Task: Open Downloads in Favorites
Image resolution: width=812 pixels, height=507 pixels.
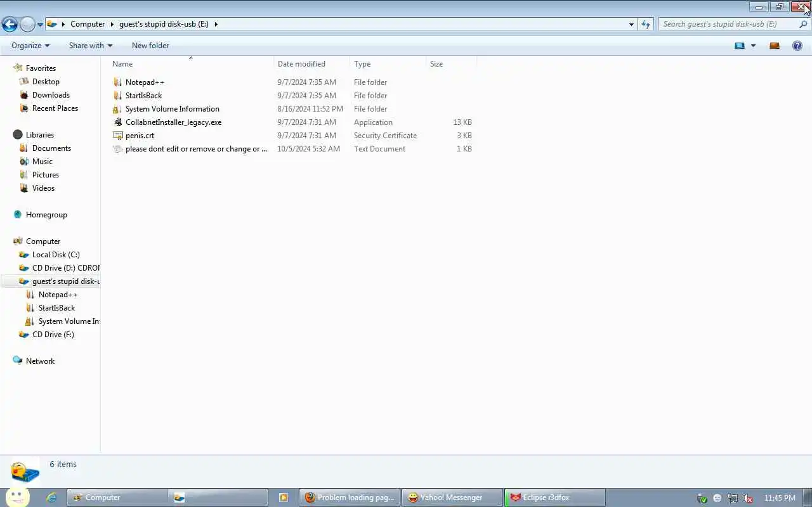Action: (51, 95)
